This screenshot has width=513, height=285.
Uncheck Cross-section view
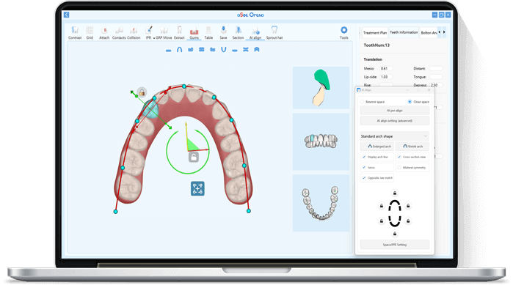tap(399, 157)
